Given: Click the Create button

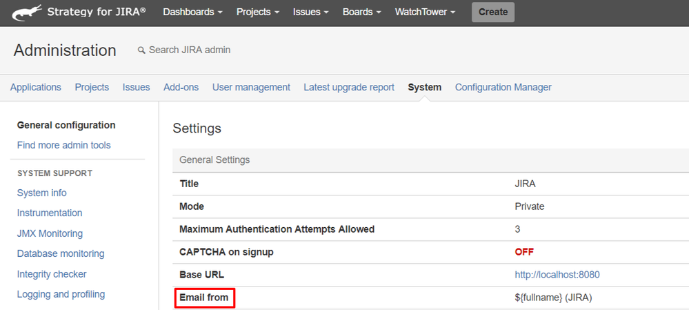Looking at the screenshot, I should coord(493,12).
